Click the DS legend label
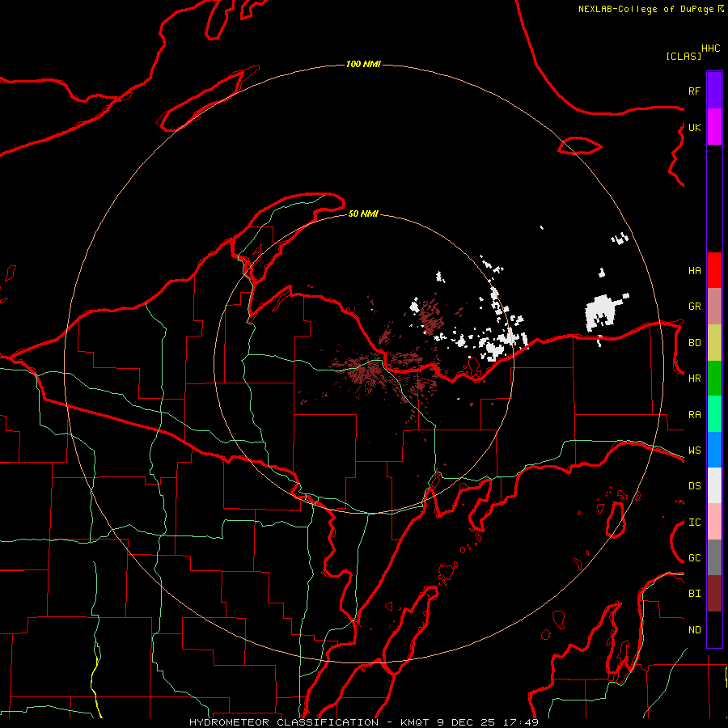Image resolution: width=728 pixels, height=728 pixels. point(695,486)
